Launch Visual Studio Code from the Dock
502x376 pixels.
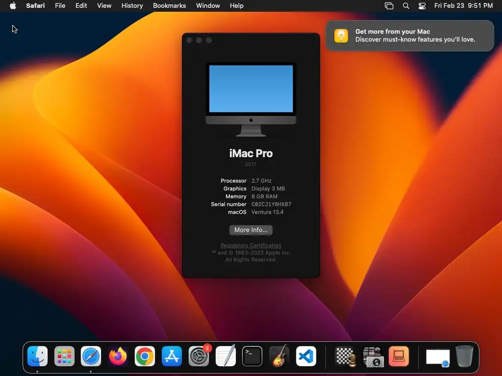[x=306, y=356]
